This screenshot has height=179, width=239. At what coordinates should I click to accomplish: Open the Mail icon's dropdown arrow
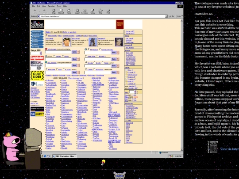(103, 10)
